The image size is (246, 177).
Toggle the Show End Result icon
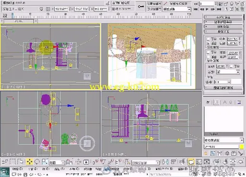coord(217,102)
